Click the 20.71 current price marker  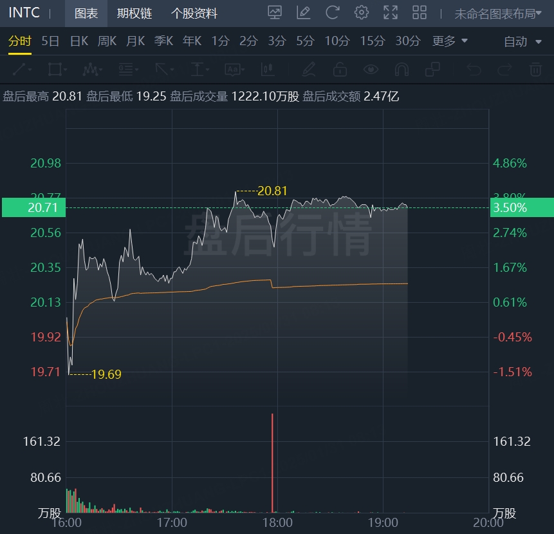click(x=34, y=207)
